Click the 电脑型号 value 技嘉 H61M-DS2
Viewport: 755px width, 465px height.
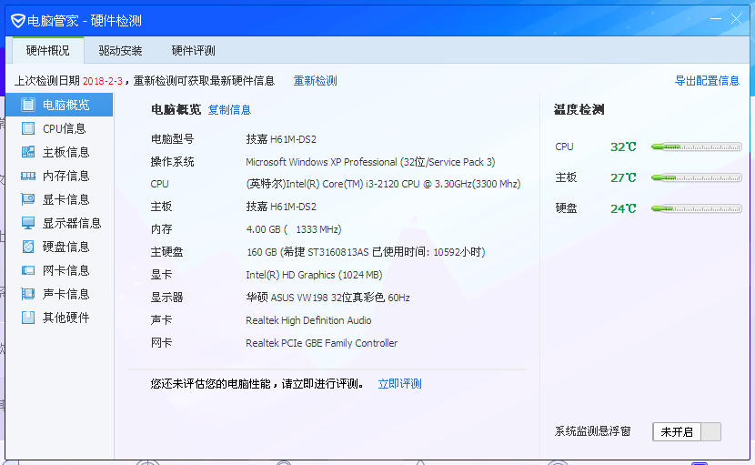click(281, 139)
